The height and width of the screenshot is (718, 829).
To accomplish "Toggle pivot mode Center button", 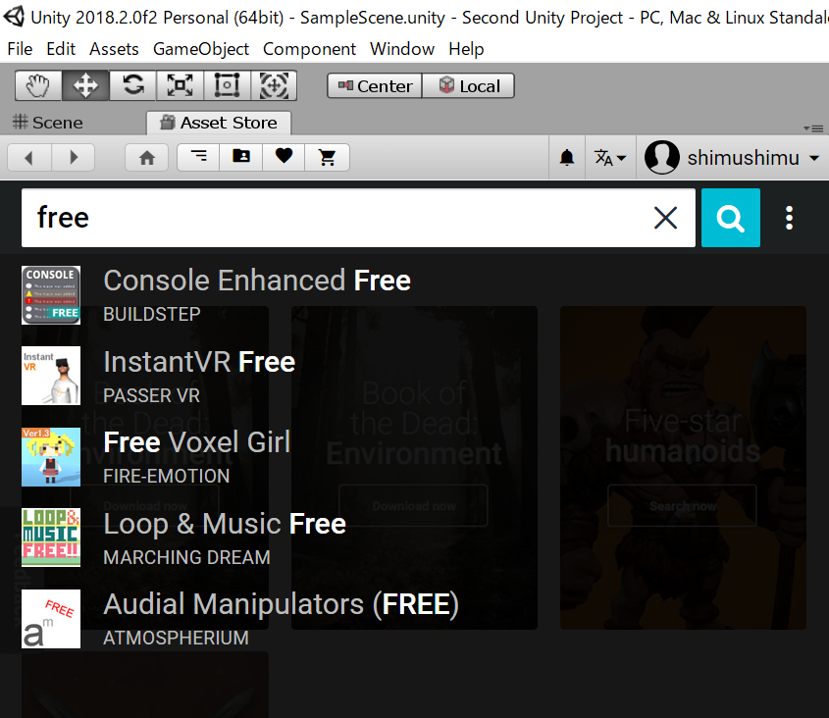I will pos(375,86).
